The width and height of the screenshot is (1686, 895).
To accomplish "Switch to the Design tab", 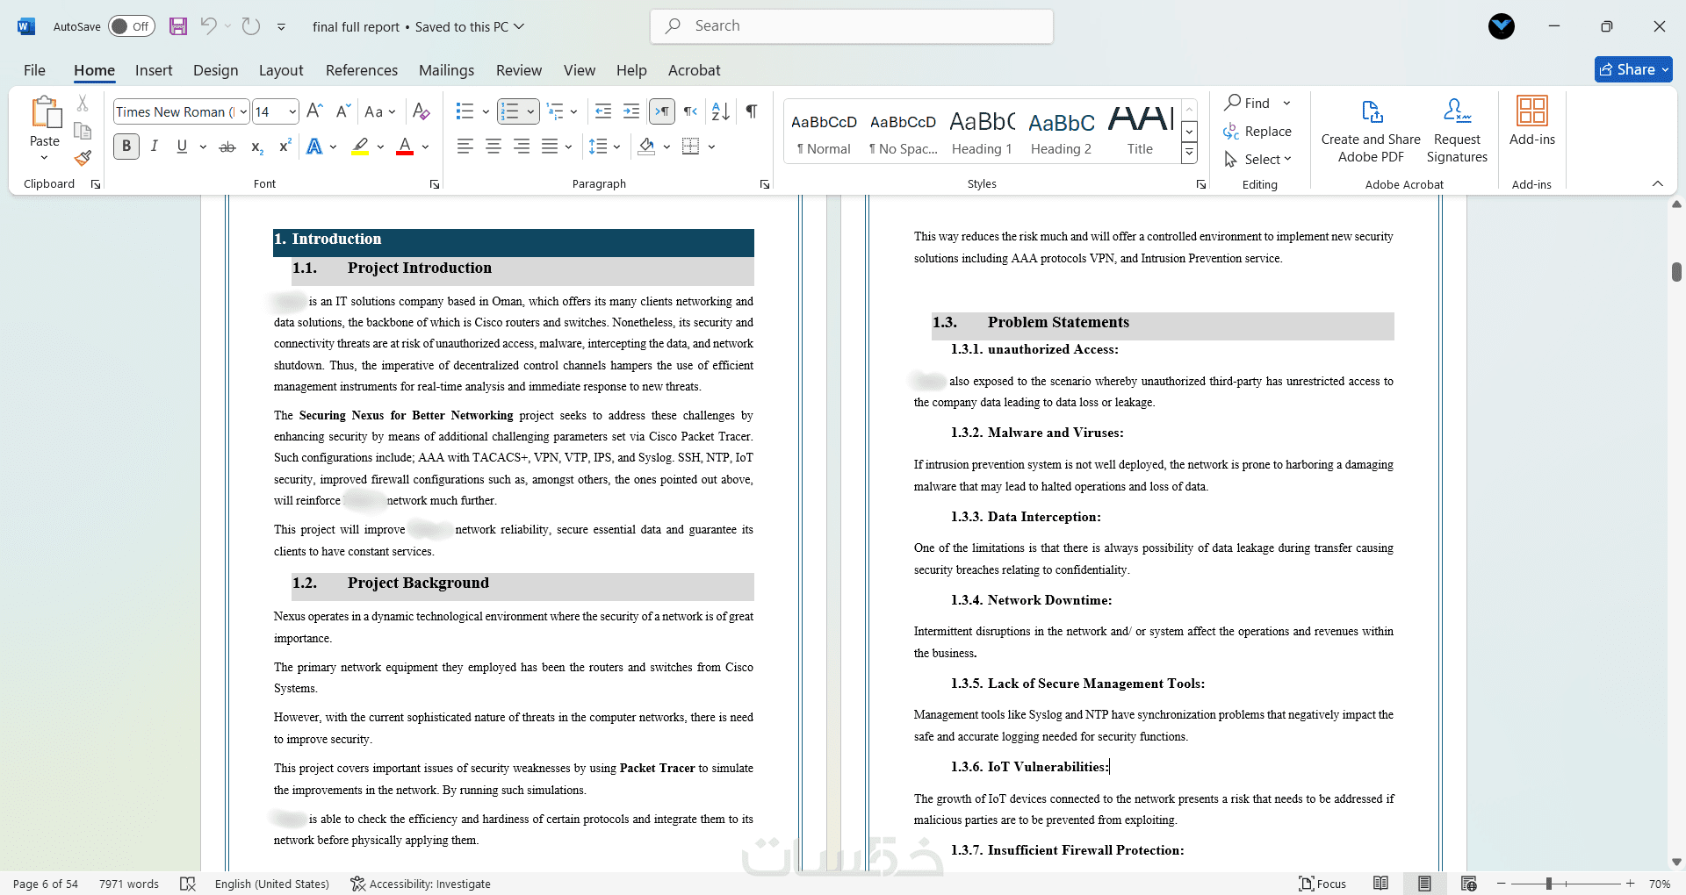I will click(x=215, y=70).
